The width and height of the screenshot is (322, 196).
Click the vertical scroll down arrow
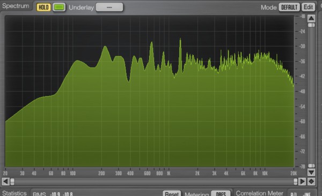(x=311, y=172)
